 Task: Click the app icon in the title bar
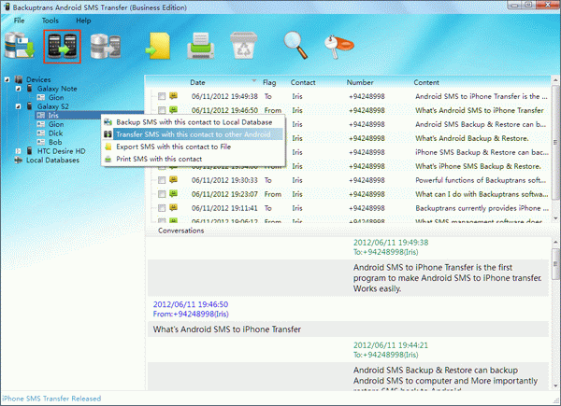[x=7, y=7]
